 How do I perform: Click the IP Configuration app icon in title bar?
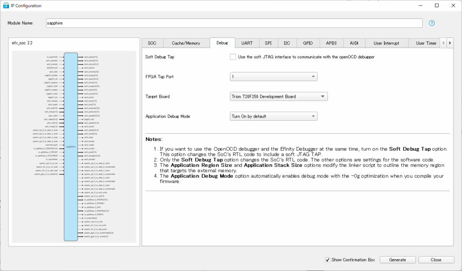coord(6,5)
